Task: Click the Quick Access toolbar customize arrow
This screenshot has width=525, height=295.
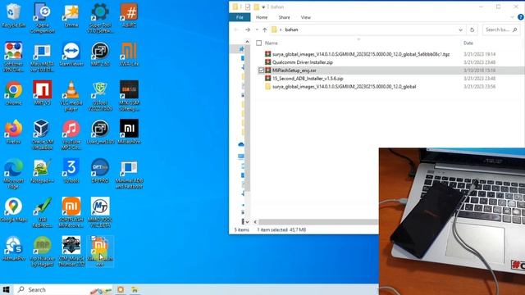Action: coord(263,7)
